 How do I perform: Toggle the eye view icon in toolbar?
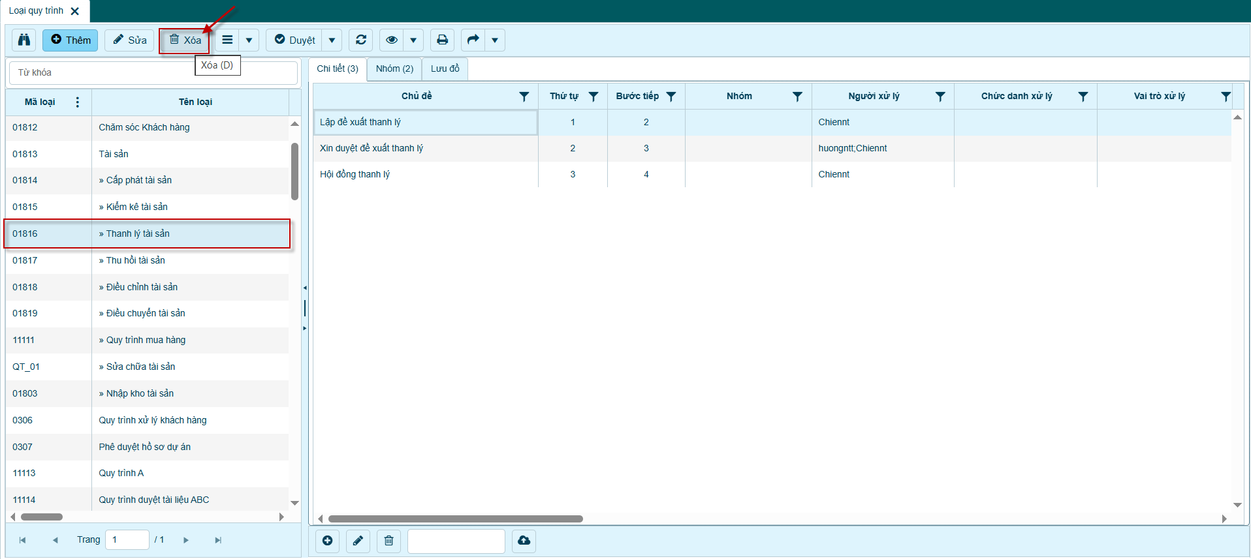tap(392, 40)
